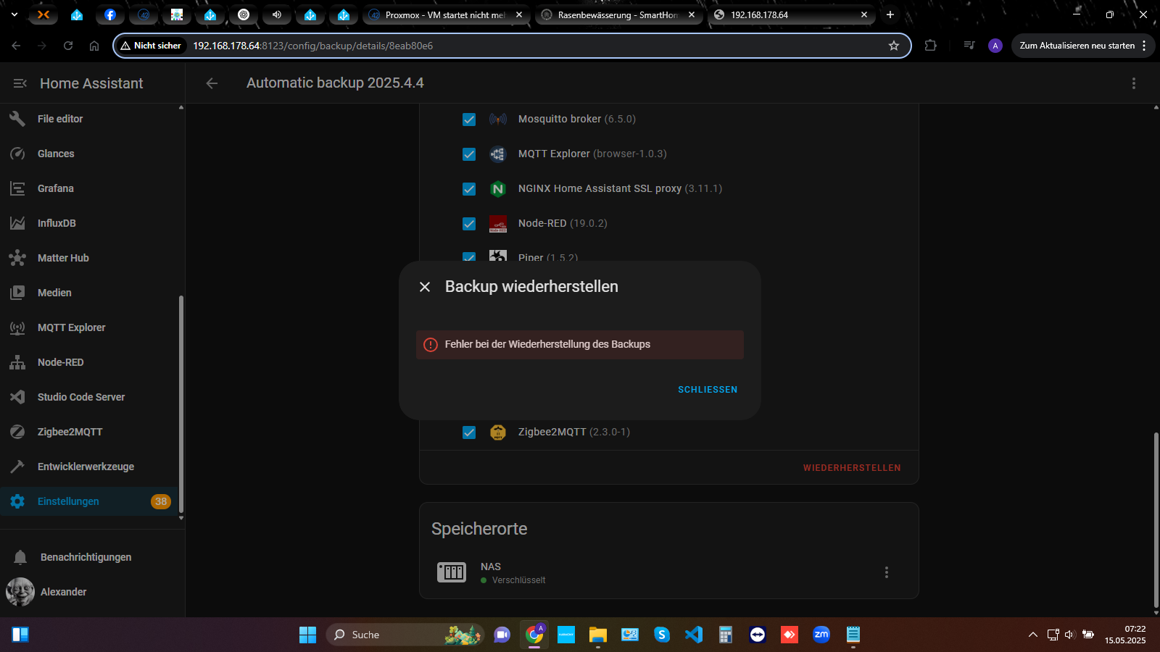Click the MQTT Explorer sidebar icon
This screenshot has width=1160, height=652.
17,327
